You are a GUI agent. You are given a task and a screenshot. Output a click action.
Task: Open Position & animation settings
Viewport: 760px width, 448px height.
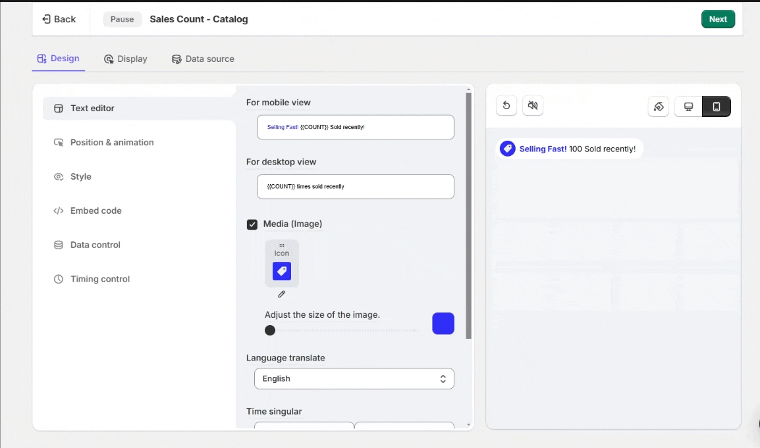112,143
